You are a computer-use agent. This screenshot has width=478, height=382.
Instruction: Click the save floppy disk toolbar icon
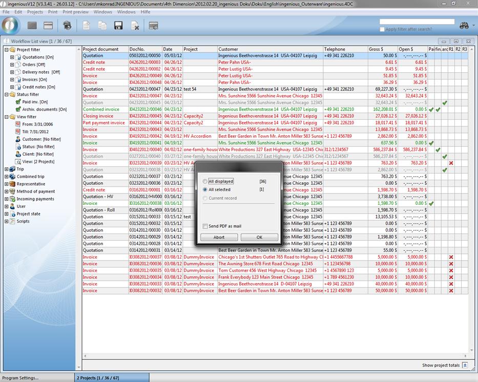pyautogui.click(x=118, y=26)
